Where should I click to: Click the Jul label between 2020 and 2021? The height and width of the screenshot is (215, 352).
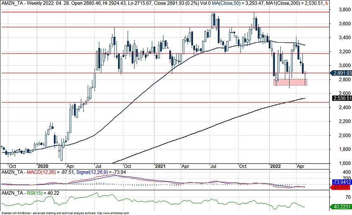98,166
